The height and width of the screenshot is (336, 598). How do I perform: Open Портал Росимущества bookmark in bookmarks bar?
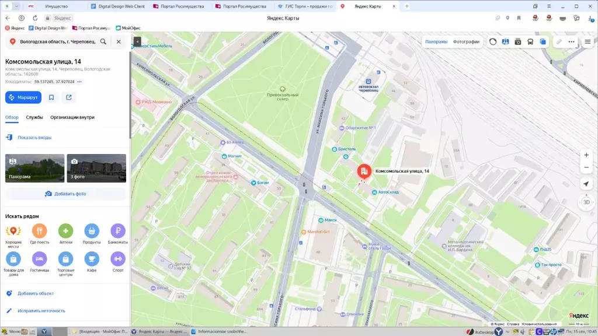pyautogui.click(x=92, y=28)
